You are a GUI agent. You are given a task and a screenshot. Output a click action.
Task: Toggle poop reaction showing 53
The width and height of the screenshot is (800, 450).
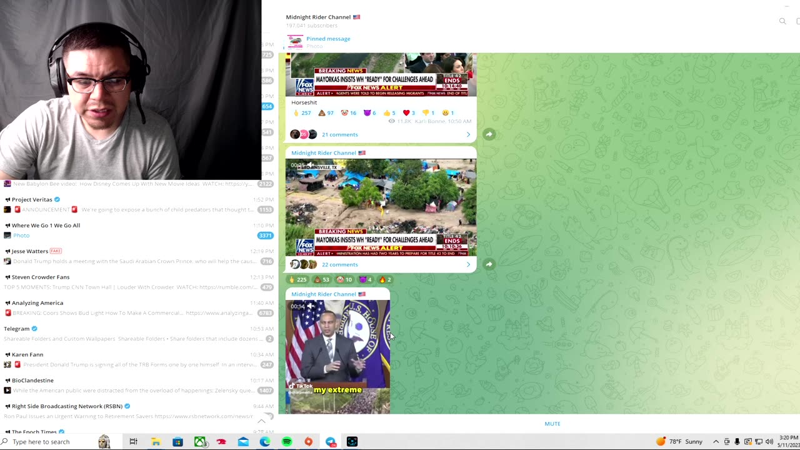pyautogui.click(x=321, y=280)
